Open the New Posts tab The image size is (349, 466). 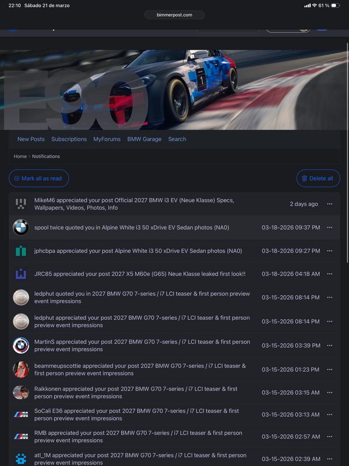[x=31, y=139]
